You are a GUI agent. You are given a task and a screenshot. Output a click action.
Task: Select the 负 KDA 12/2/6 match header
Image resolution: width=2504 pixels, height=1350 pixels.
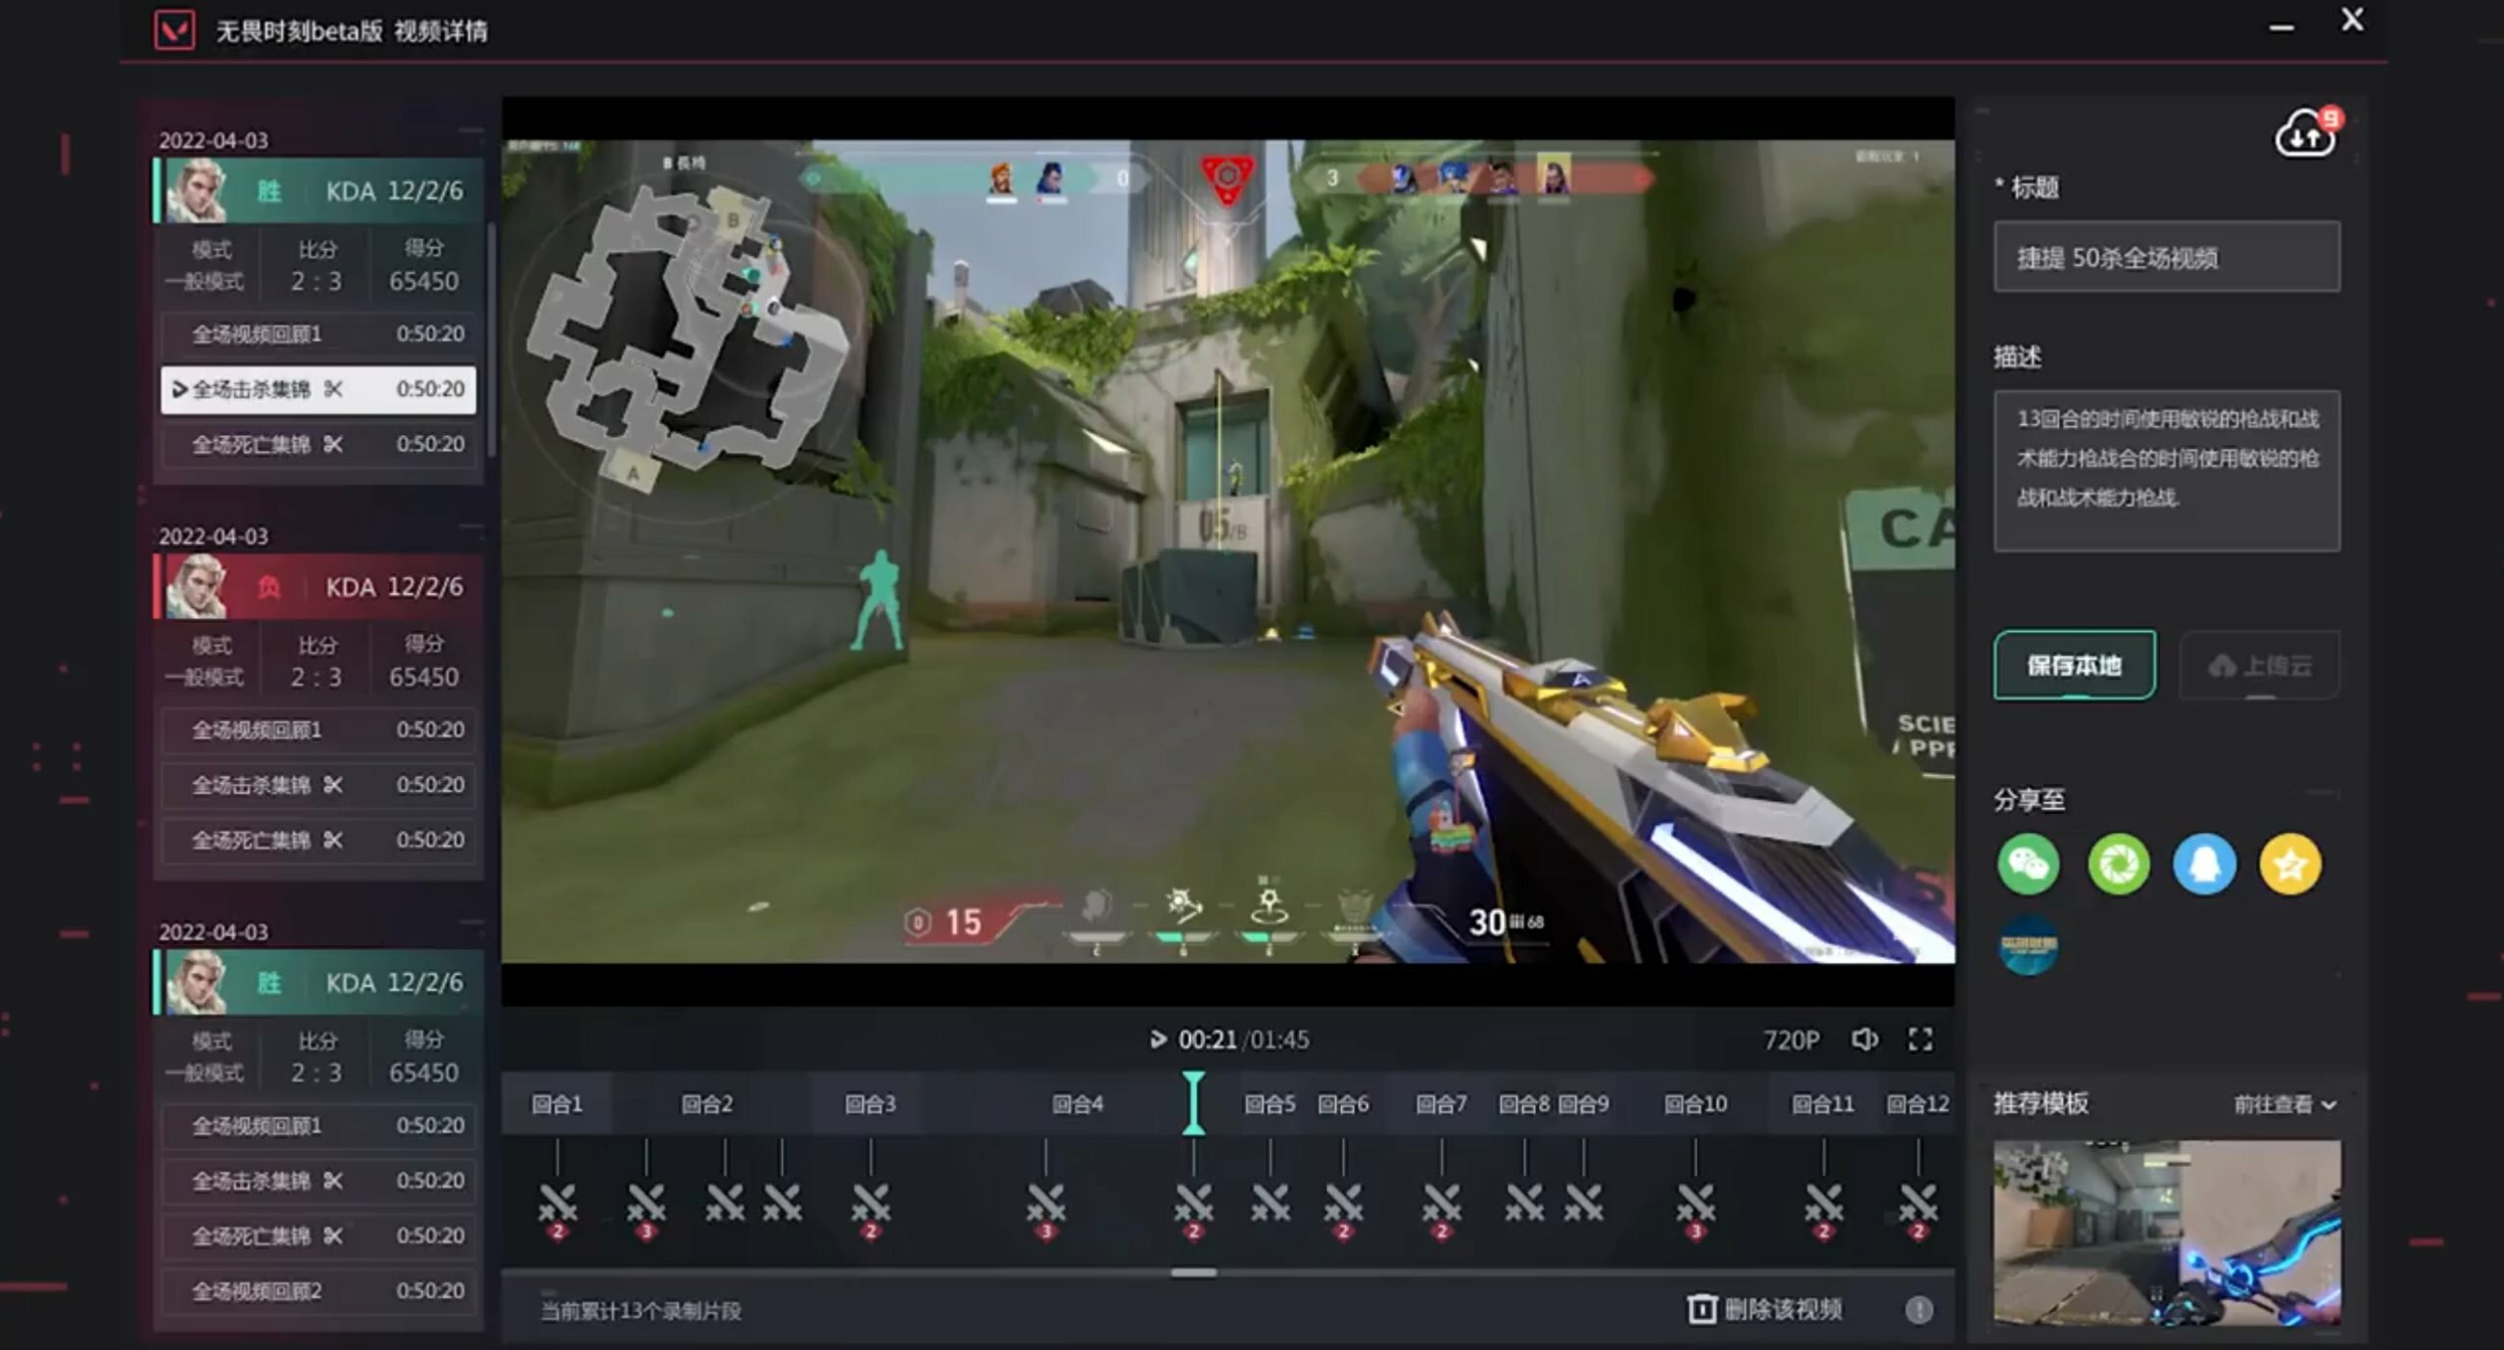318,587
